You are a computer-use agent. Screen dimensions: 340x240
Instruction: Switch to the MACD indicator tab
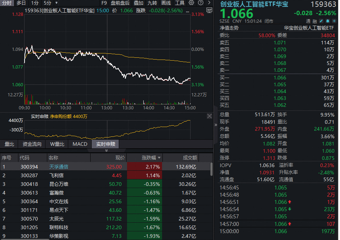pos(80,144)
